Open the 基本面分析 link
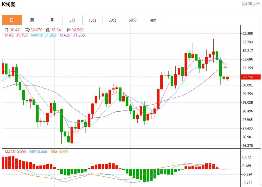The height and width of the screenshot is (187, 262). (x=250, y=4)
